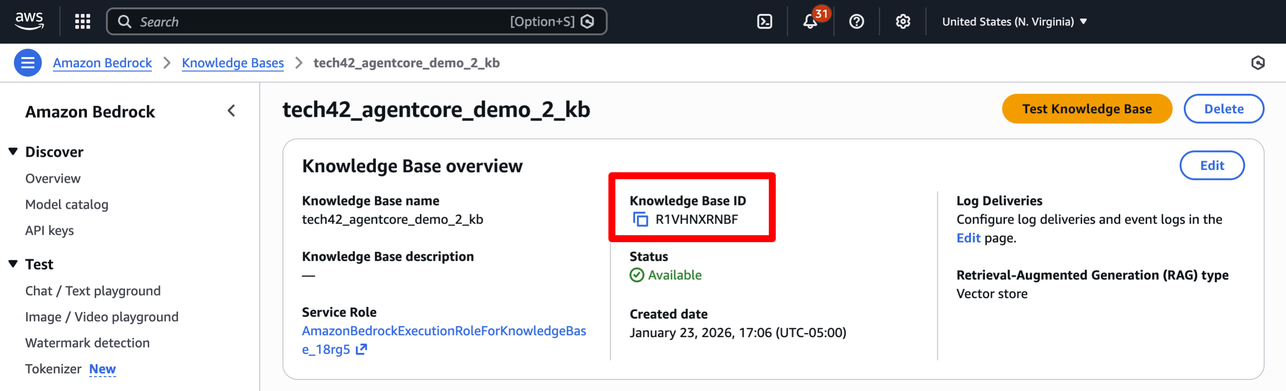Viewport: 1286px width, 391px height.
Task: Open Image / Video playground
Action: coord(102,317)
